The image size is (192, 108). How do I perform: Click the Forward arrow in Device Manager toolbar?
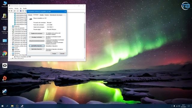tap(11, 11)
